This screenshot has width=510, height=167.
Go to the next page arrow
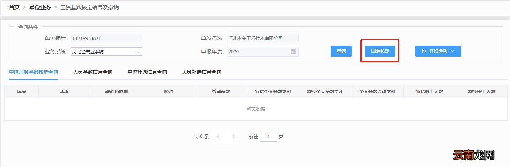tap(234, 136)
